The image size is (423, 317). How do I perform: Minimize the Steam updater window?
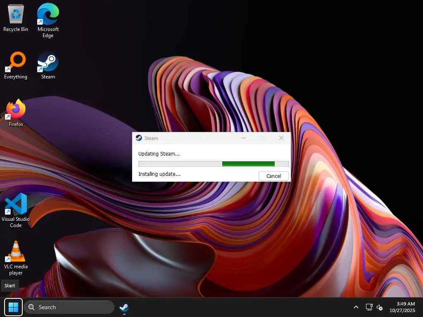(x=244, y=138)
